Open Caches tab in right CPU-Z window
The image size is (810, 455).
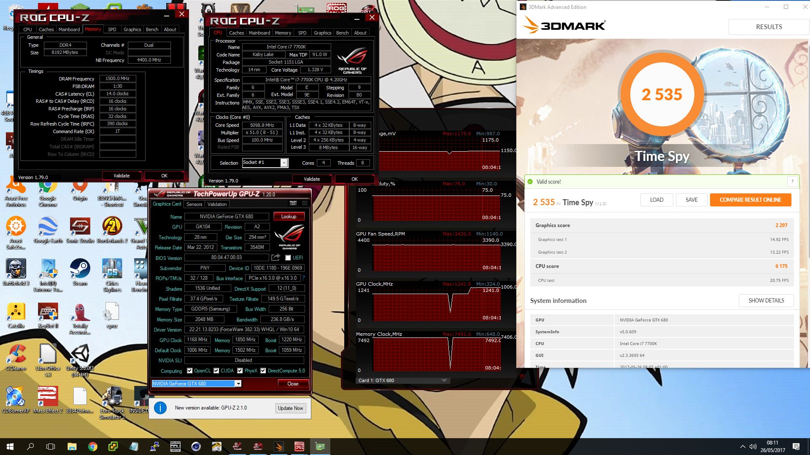coord(237,33)
